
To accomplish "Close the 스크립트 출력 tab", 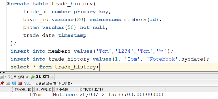I will point(27,77).
